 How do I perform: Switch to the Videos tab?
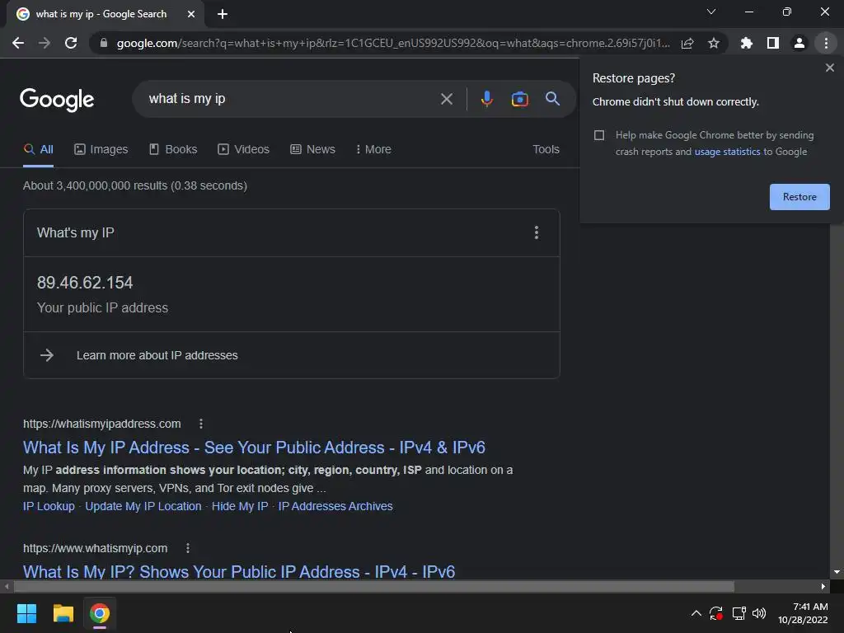[x=243, y=150]
